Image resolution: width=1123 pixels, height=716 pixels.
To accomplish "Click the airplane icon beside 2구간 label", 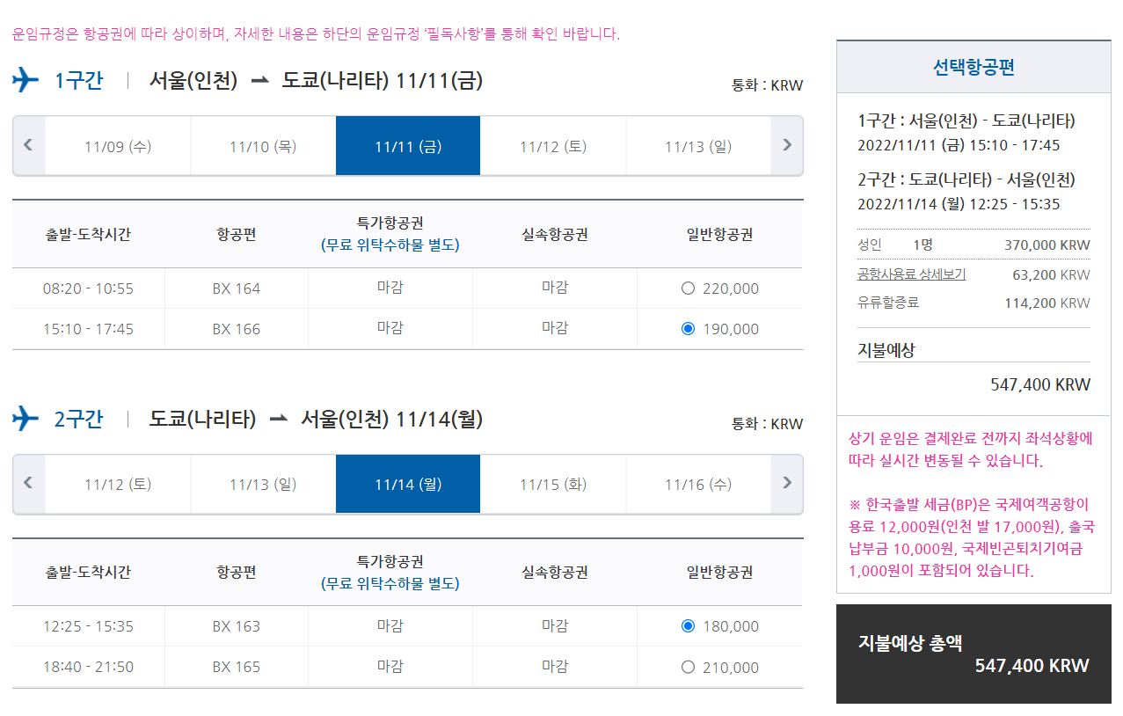I will (x=26, y=420).
